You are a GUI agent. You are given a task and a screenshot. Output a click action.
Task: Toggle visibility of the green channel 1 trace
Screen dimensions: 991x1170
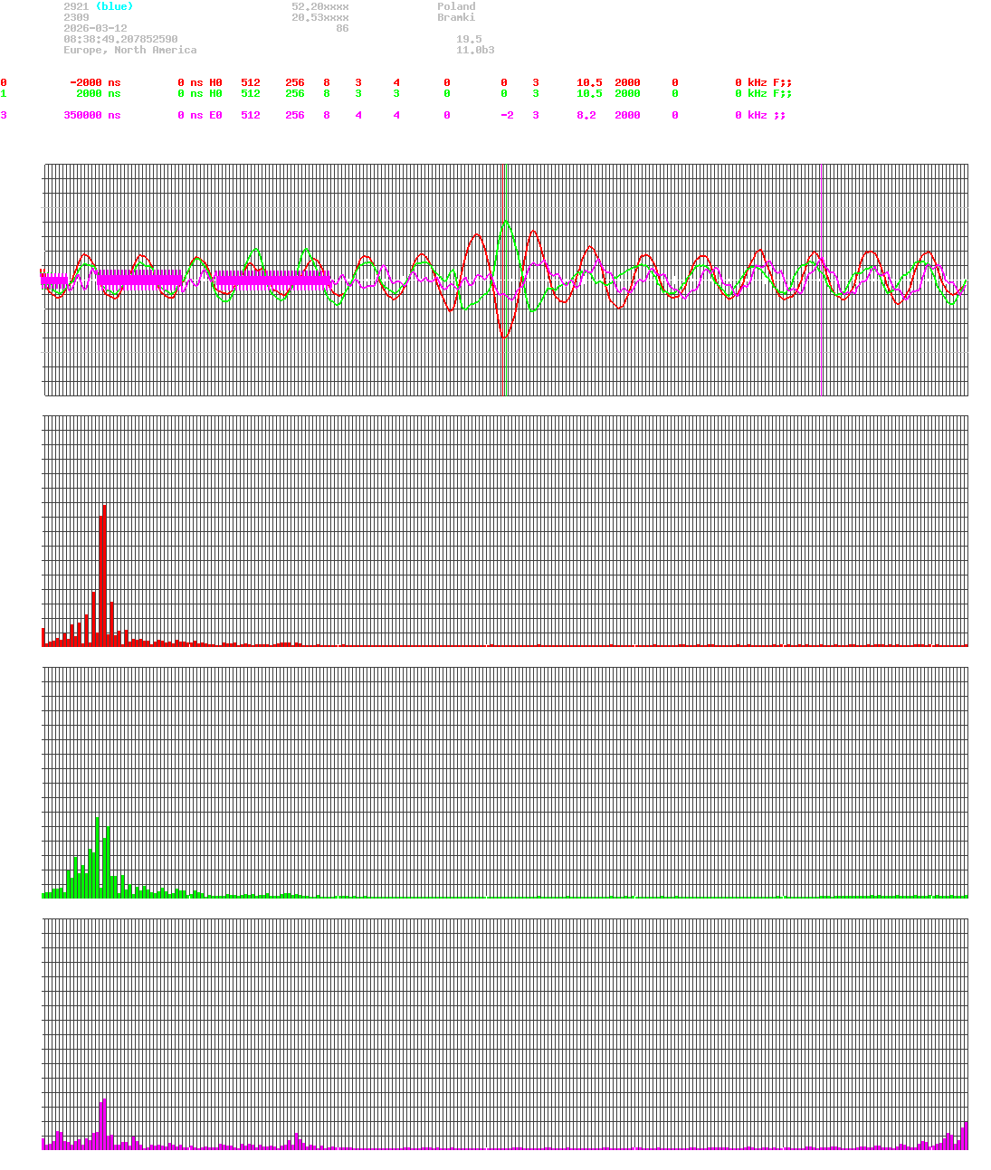coord(3,93)
